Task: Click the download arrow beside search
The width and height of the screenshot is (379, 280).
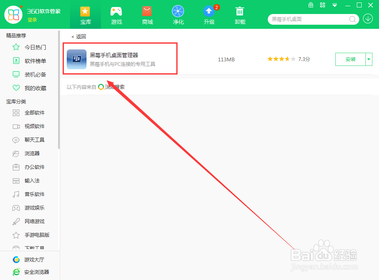Action: [368, 19]
